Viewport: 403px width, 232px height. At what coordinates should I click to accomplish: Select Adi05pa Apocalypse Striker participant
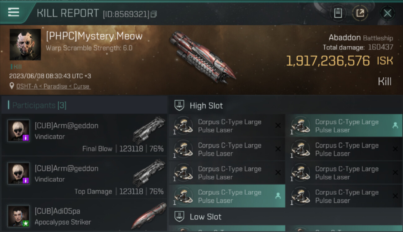pos(84,217)
